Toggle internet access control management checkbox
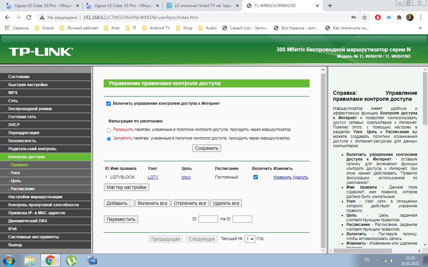Screen dimensions: 428x267 [108, 103]
